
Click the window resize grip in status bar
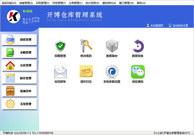point(192,133)
